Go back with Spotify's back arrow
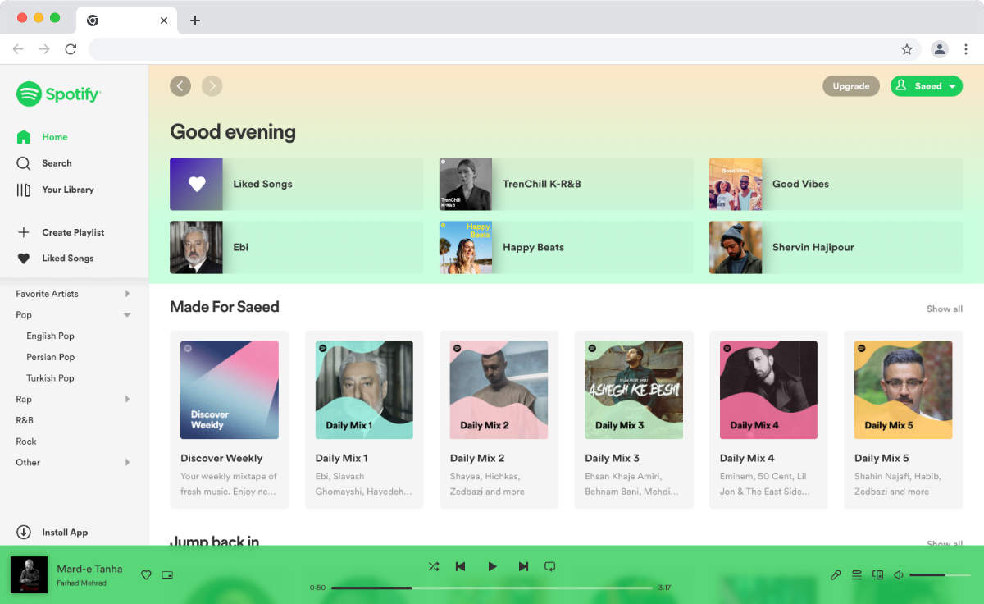Screen dimensions: 984x604 click(x=180, y=86)
